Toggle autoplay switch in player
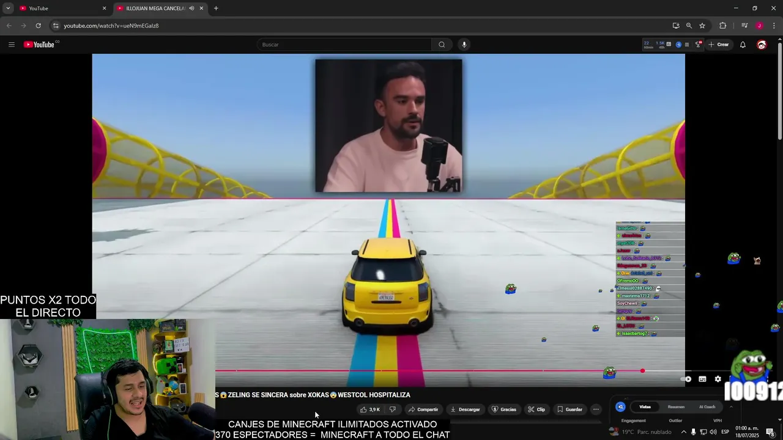Screen dimensions: 783x440 (685, 379)
